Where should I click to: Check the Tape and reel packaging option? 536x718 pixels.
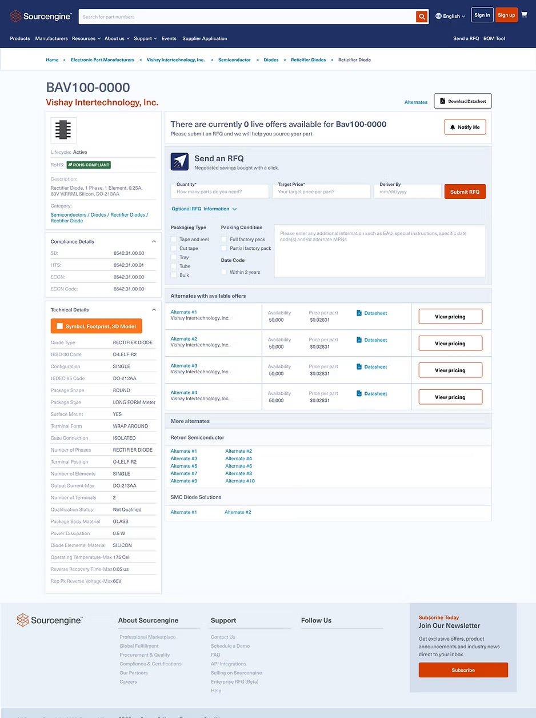point(174,240)
